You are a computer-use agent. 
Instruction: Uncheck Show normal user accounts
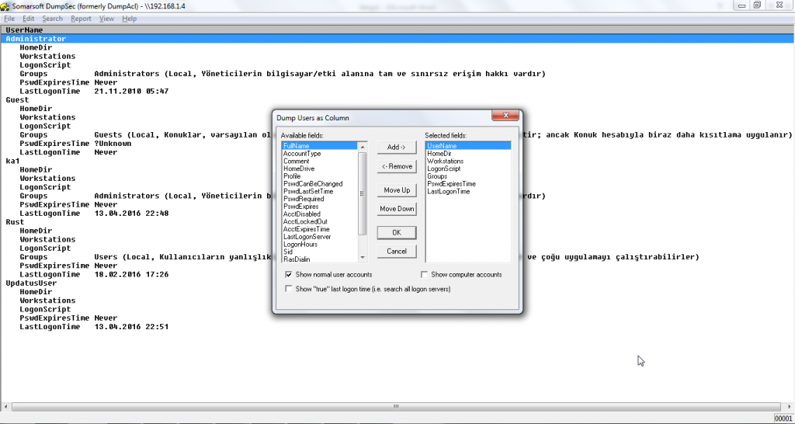[x=290, y=275]
